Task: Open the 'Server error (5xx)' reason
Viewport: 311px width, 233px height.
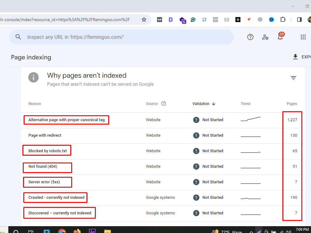Action: pyautogui.click(x=44, y=182)
